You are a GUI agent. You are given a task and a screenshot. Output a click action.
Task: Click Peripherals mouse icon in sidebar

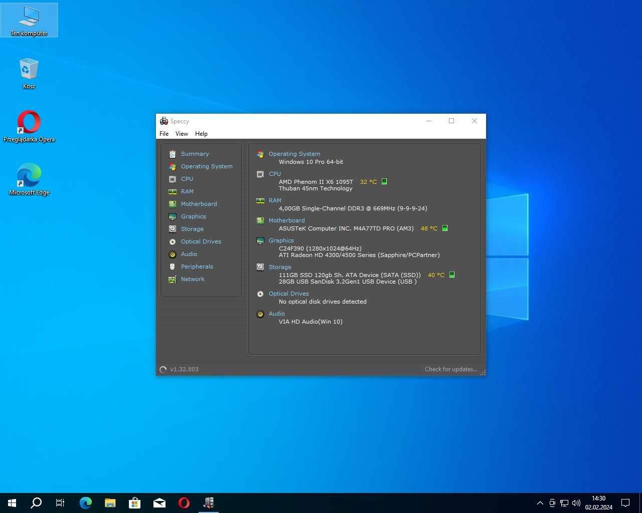(173, 267)
